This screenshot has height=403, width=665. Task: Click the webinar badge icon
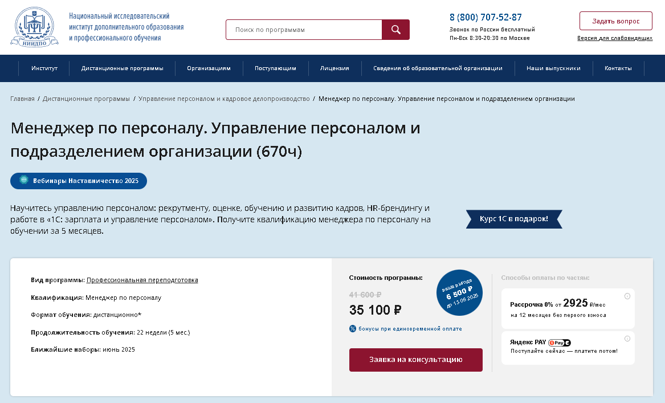point(24,180)
